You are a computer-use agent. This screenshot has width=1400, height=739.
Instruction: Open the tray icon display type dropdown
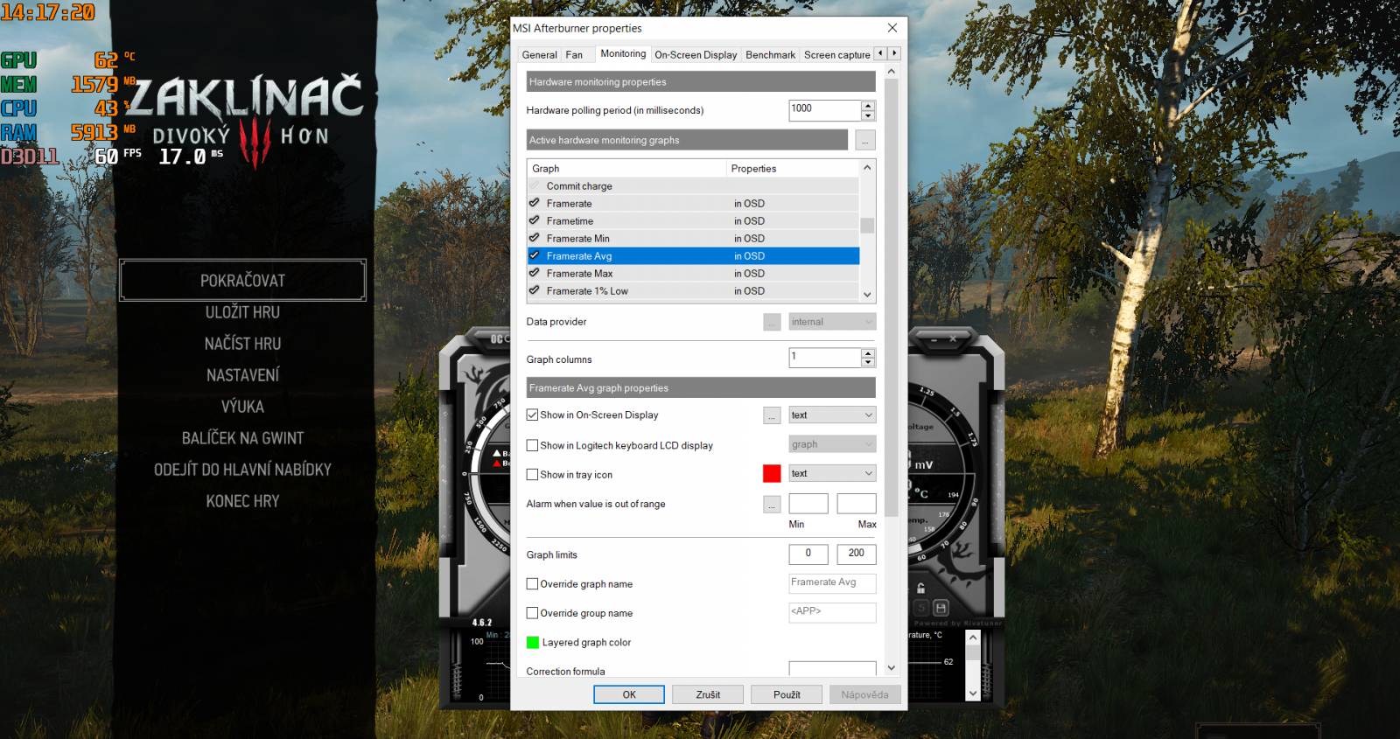[x=832, y=473]
